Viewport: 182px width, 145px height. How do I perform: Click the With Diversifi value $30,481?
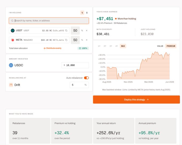pyautogui.click(x=103, y=34)
